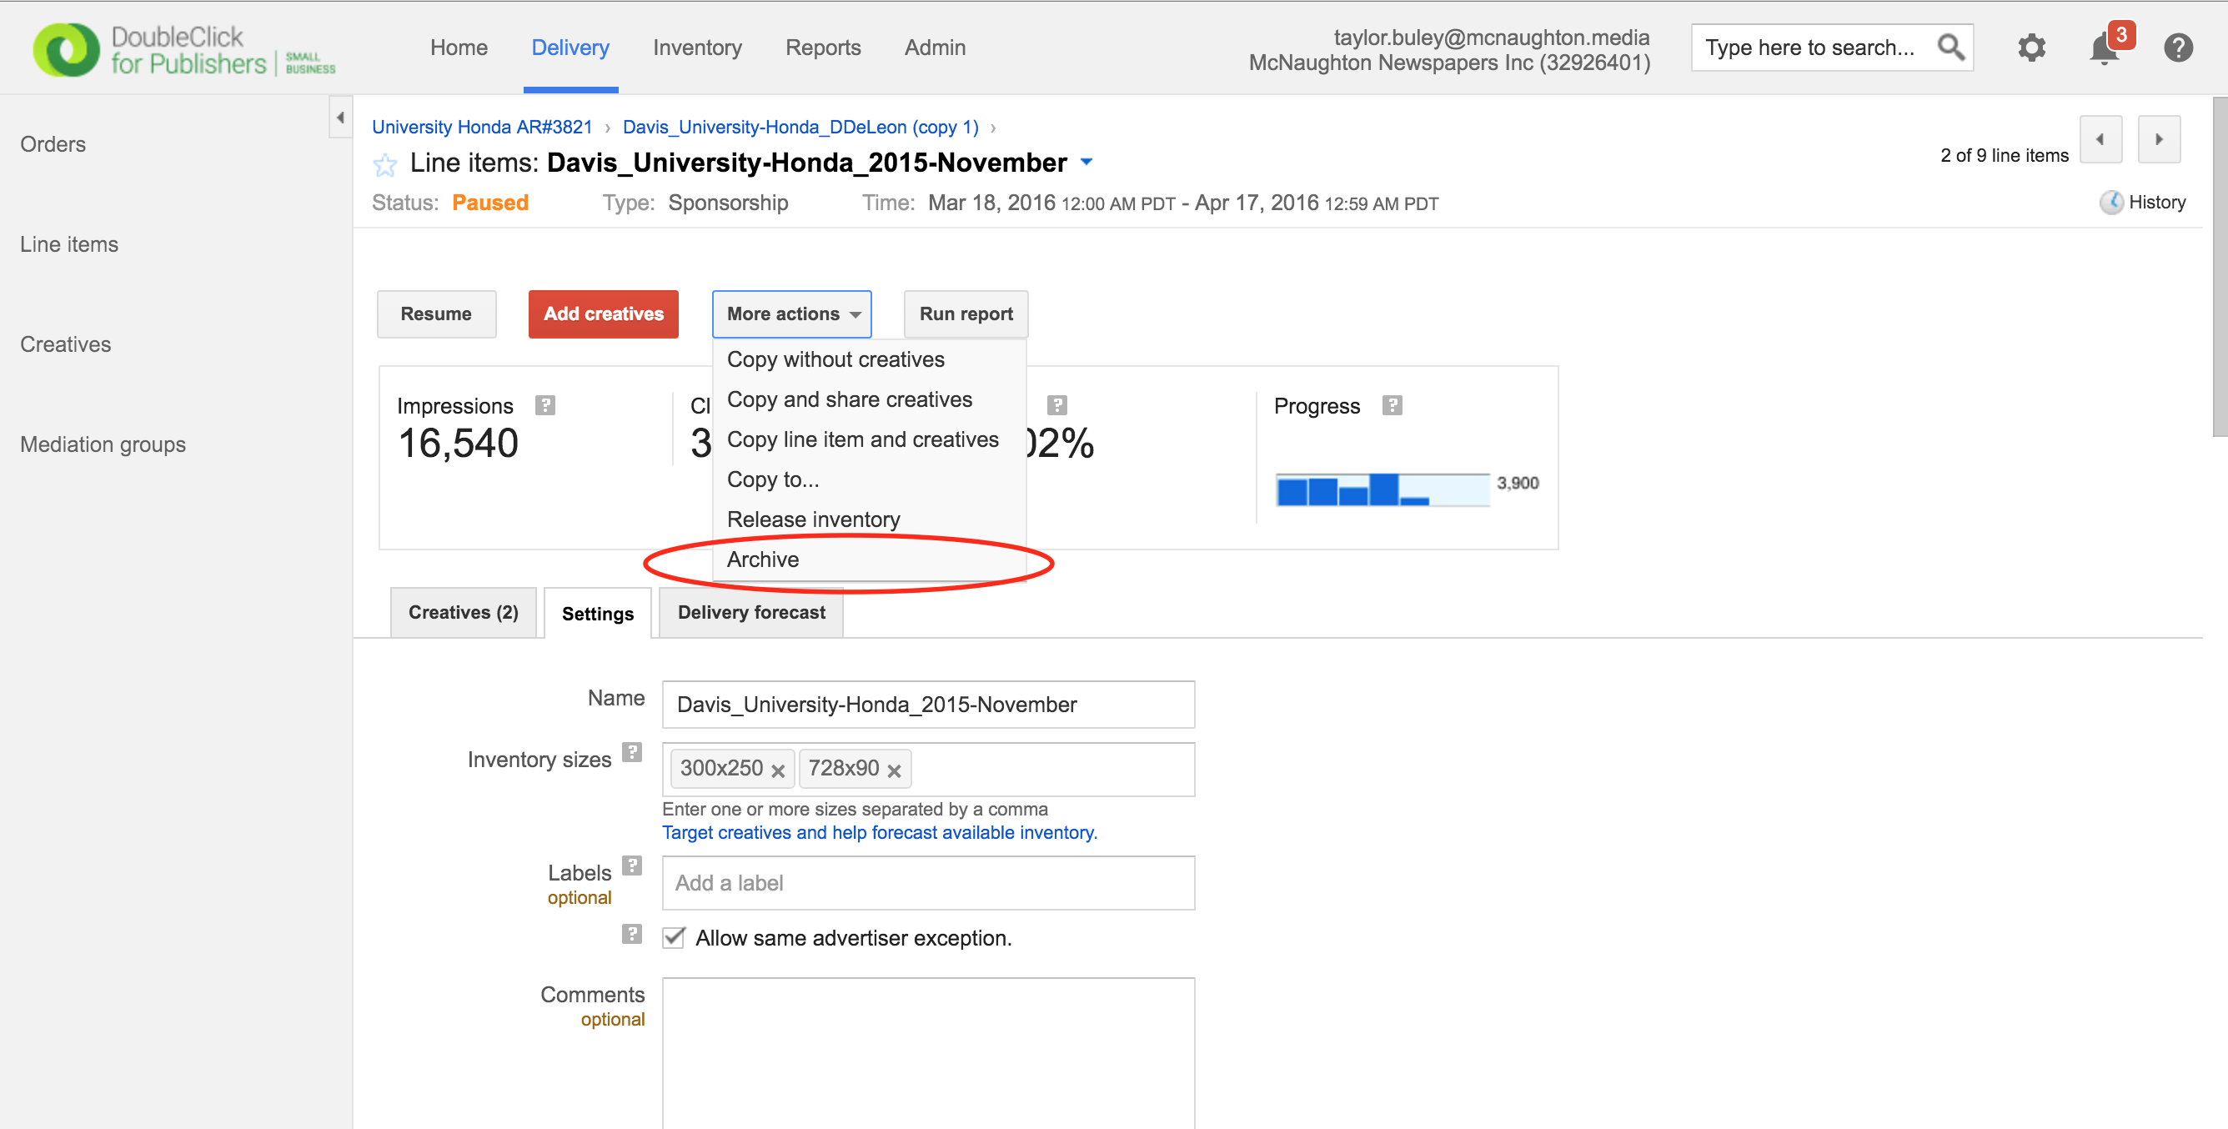Choose Archive from the menu
Screen dimensions: 2228x1129
pos(763,559)
